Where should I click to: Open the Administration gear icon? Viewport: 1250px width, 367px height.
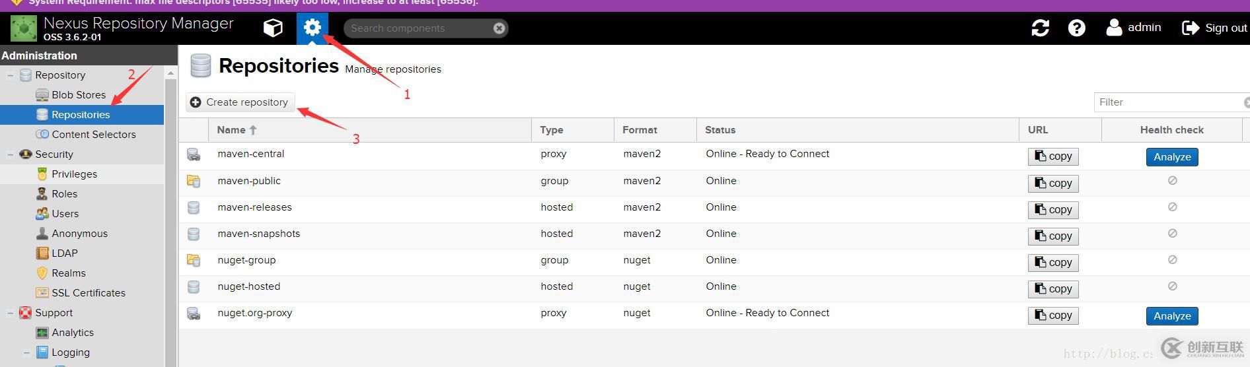tap(312, 28)
